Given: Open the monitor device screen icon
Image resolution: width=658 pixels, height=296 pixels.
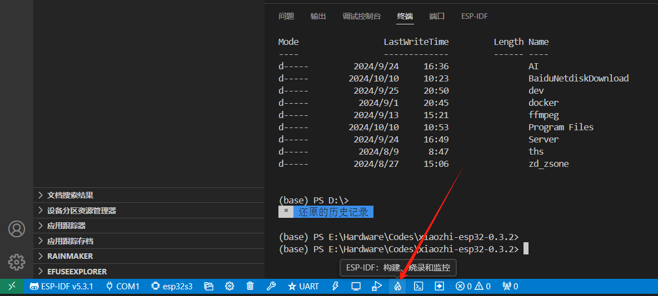Looking at the screenshot, I should 356,287.
